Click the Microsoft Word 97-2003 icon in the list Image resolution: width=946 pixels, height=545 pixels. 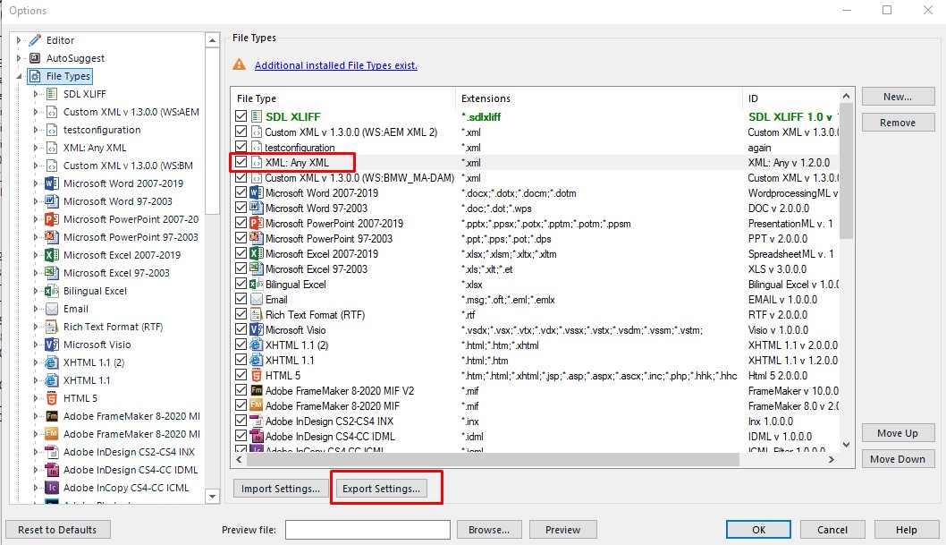click(x=257, y=209)
